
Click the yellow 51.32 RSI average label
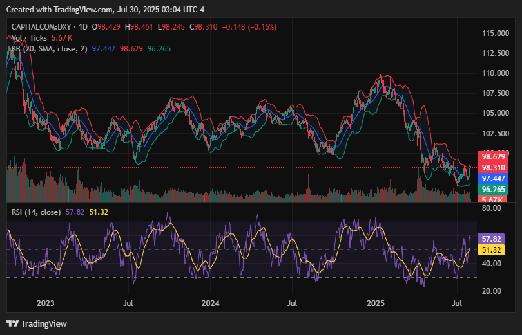point(494,249)
